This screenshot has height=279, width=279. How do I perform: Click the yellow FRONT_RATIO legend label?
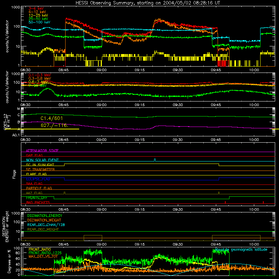tap(40, 249)
